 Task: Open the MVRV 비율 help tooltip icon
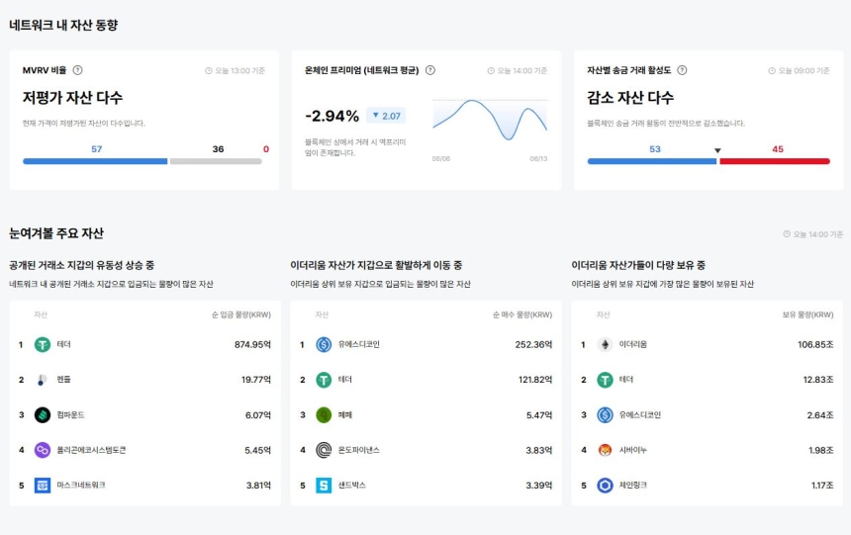pos(77,70)
